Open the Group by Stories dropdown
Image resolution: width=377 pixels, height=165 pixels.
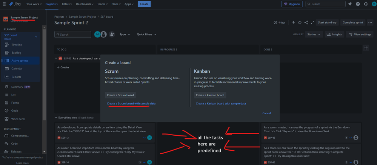tap(314, 35)
